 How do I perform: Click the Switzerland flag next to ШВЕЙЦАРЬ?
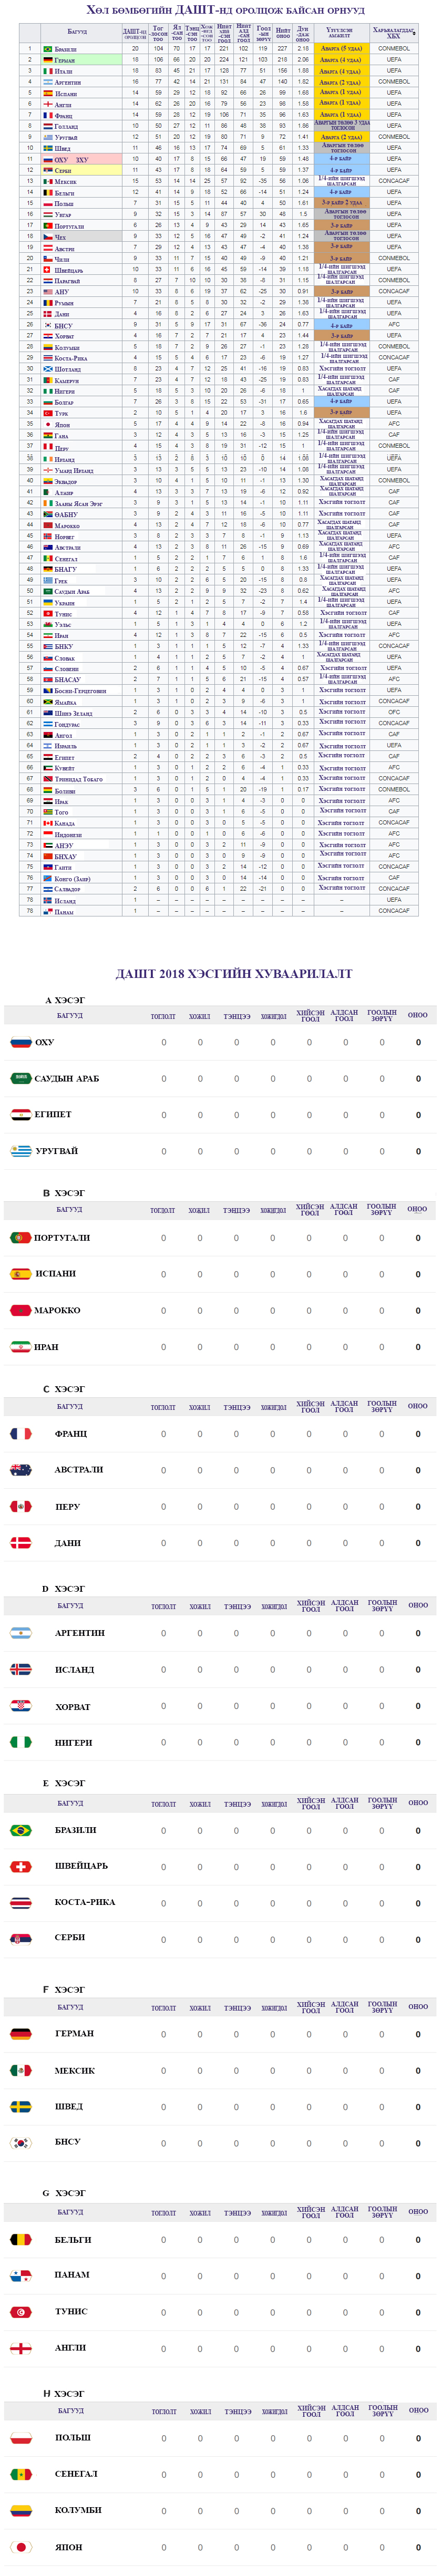tap(20, 1866)
